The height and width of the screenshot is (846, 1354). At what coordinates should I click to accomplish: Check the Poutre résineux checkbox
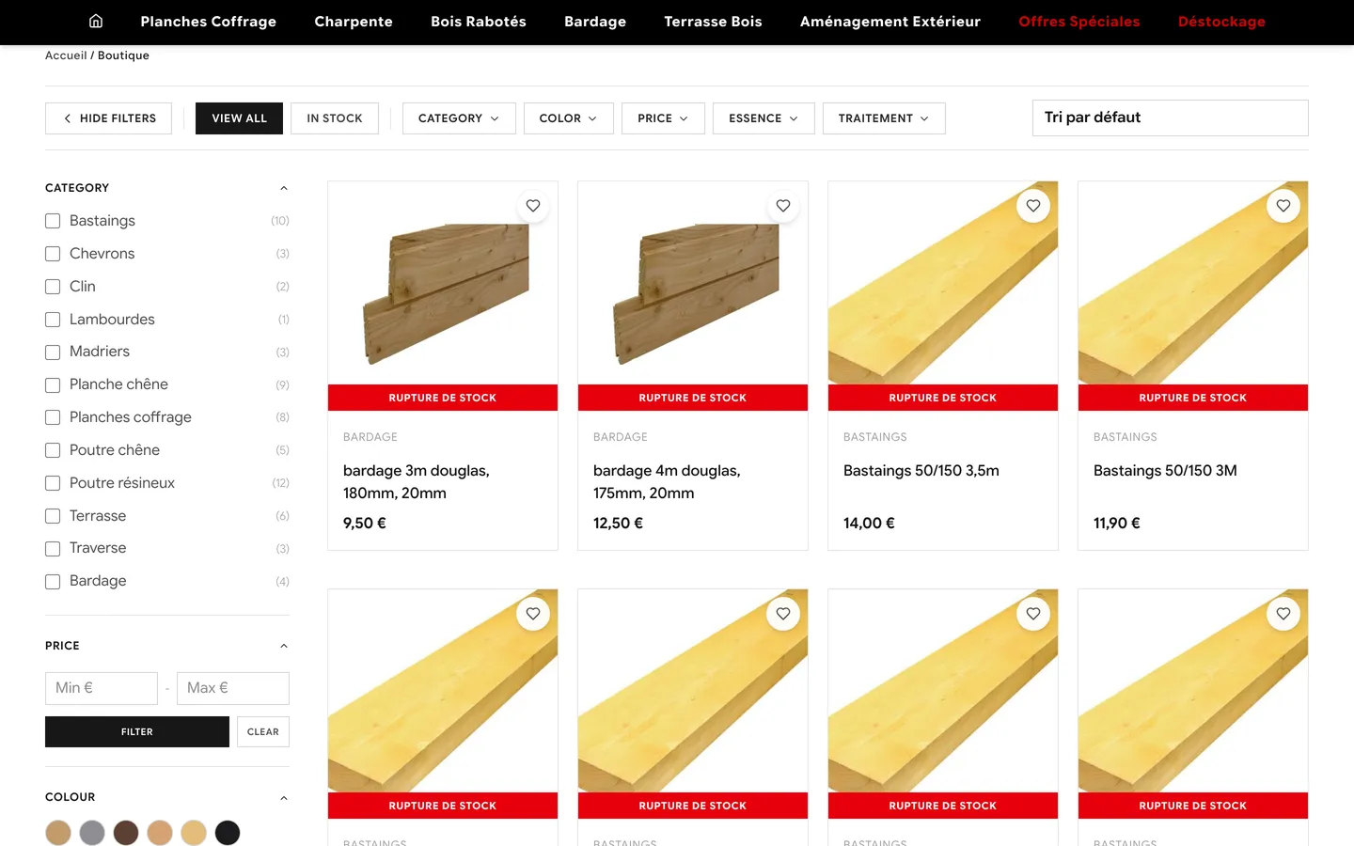53,483
